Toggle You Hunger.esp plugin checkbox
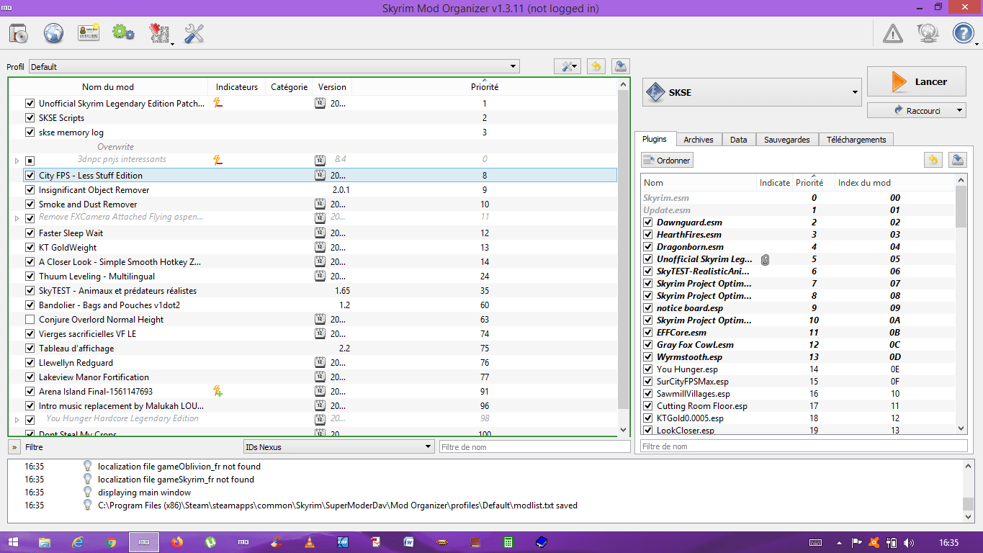 pos(648,369)
